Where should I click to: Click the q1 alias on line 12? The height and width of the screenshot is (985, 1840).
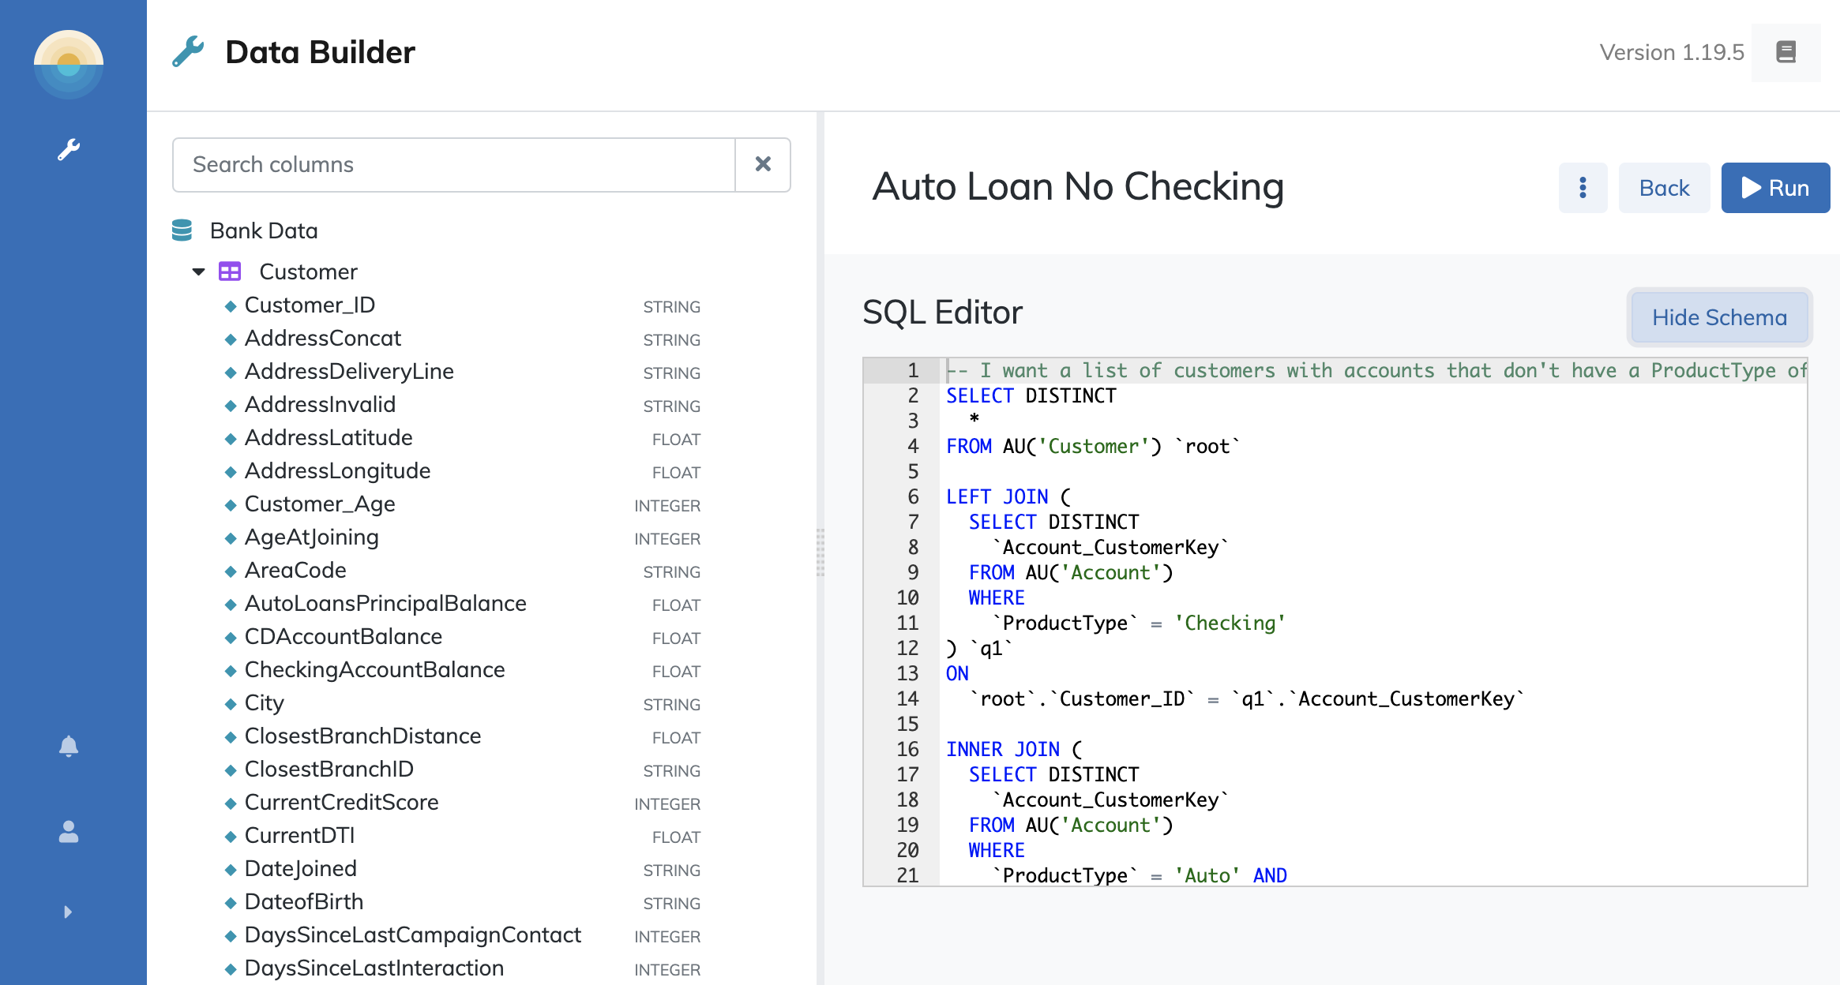point(991,648)
